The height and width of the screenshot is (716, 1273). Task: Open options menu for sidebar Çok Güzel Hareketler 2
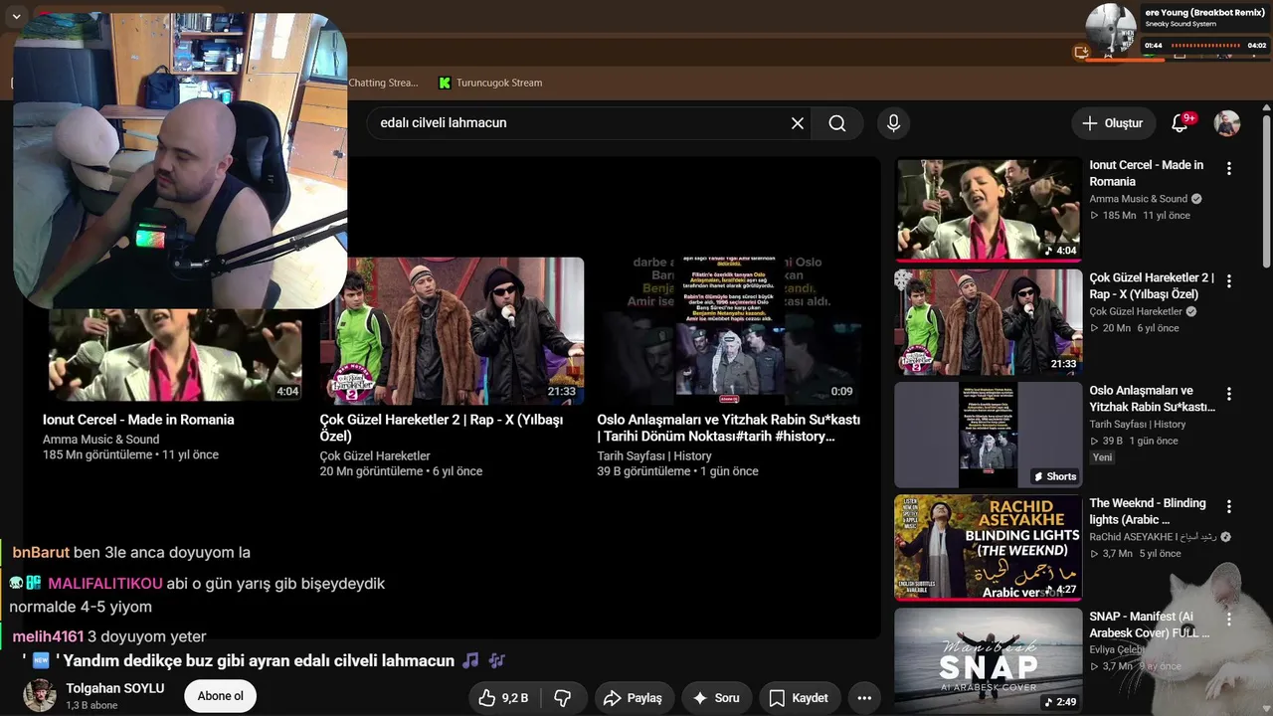click(1229, 281)
